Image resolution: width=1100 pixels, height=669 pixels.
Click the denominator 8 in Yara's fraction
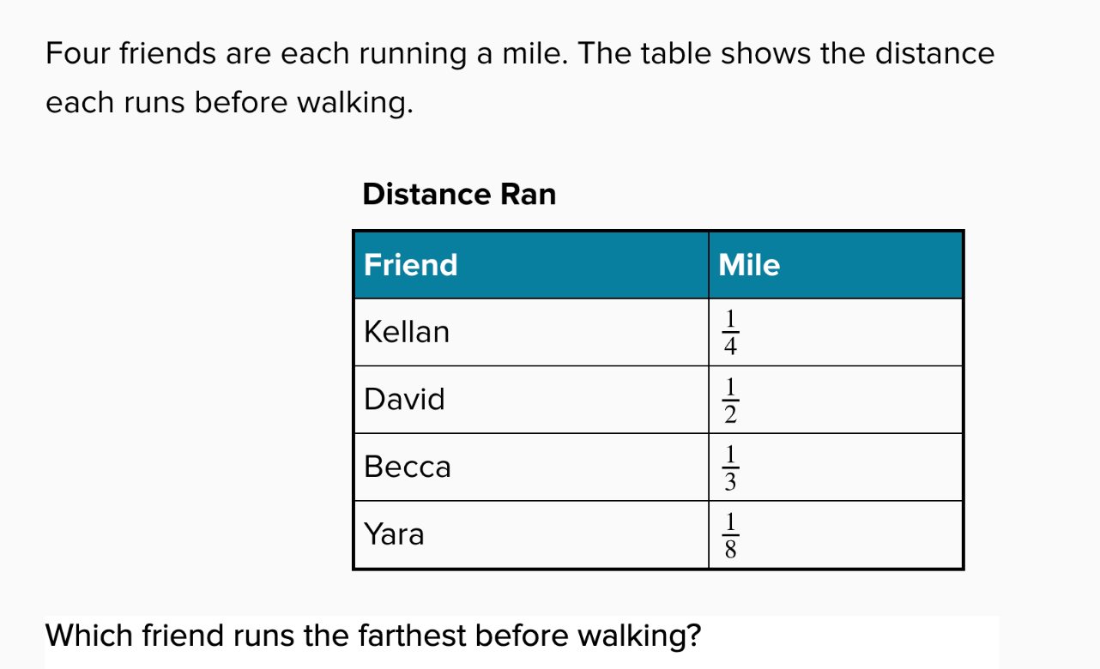(730, 551)
